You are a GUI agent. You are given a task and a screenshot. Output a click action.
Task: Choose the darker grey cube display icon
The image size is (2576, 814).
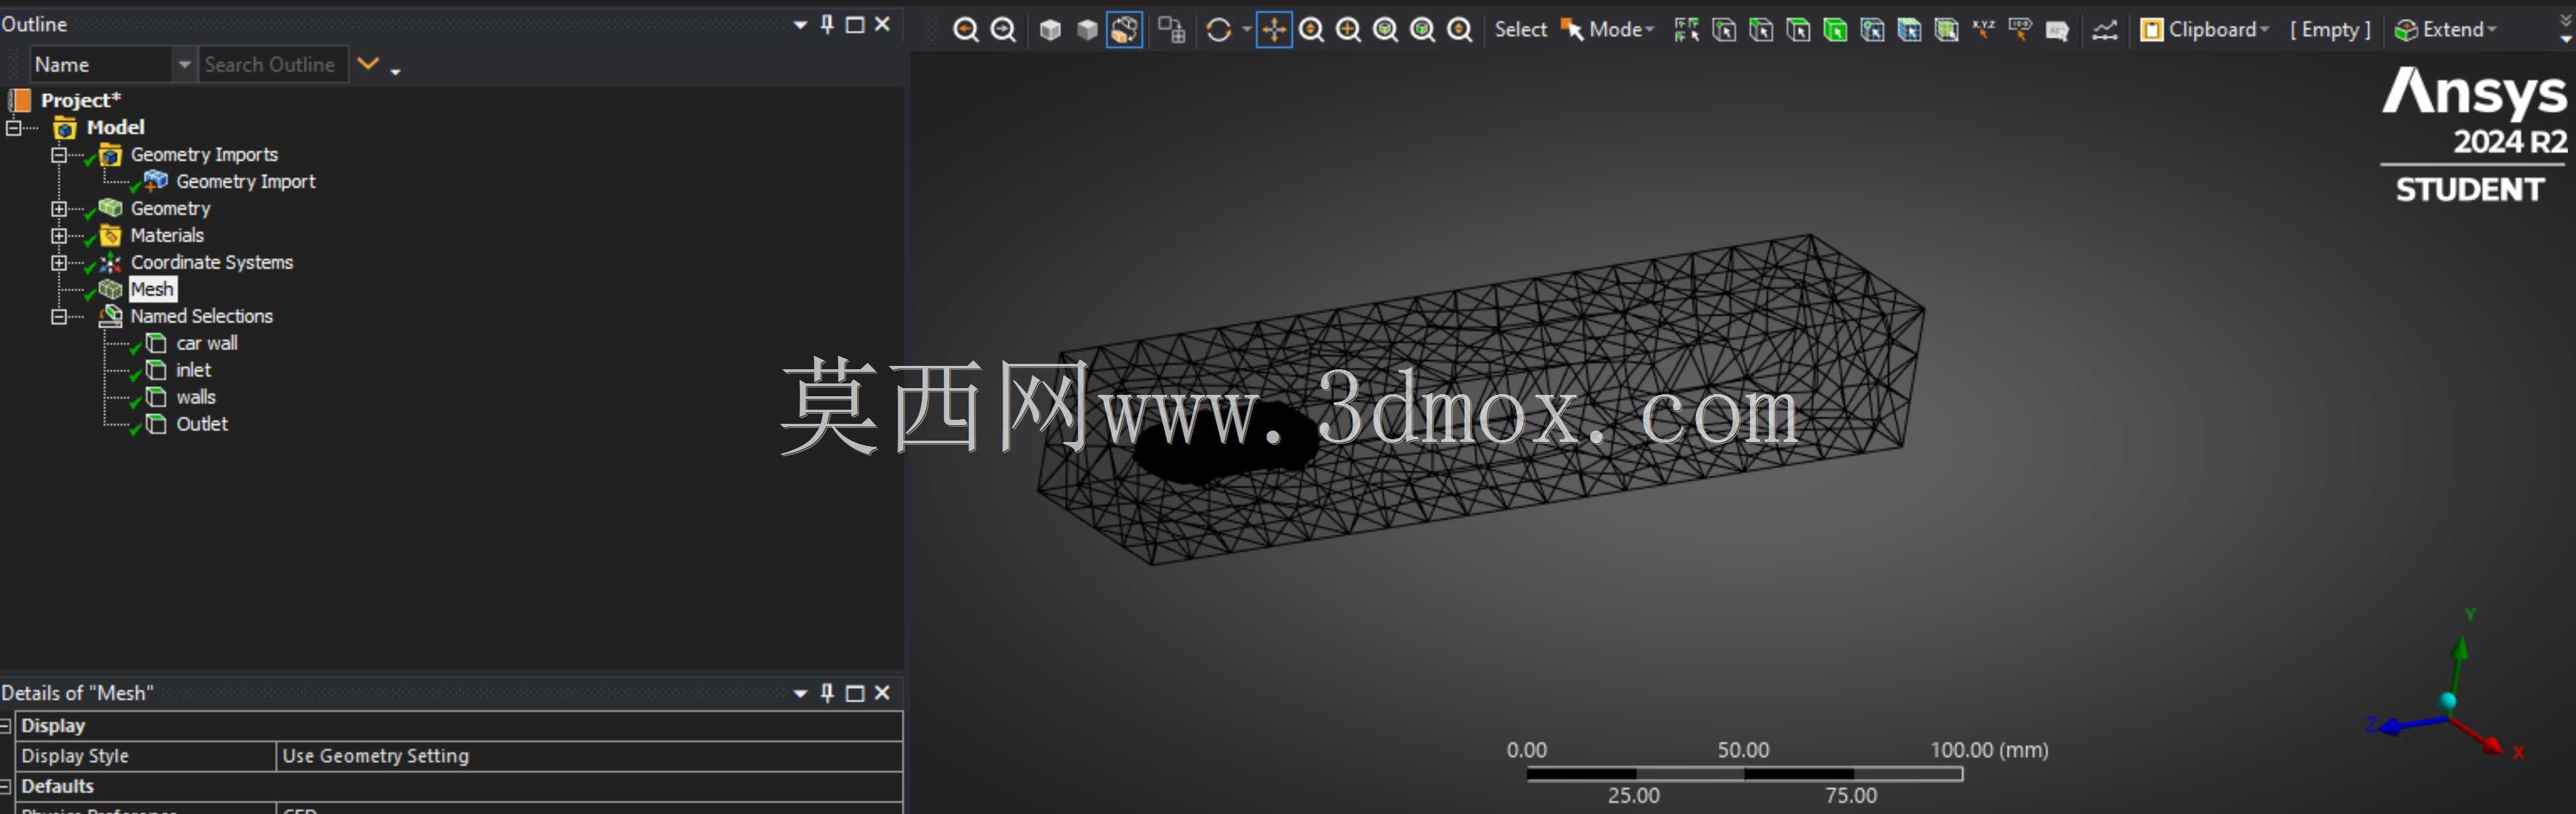[1087, 30]
